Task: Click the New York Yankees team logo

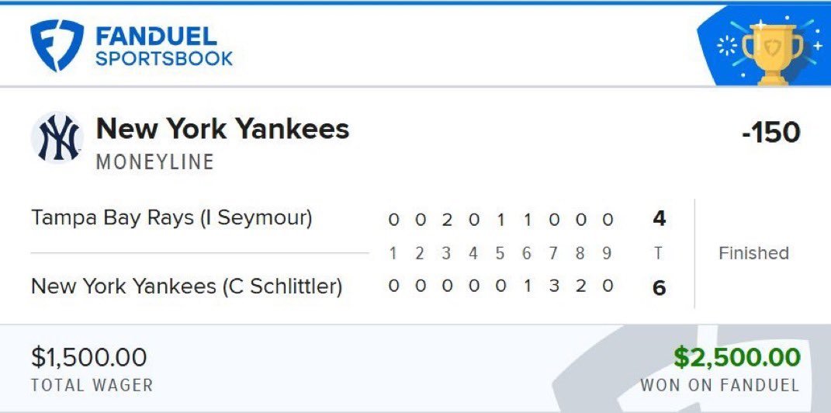Action: tap(57, 137)
